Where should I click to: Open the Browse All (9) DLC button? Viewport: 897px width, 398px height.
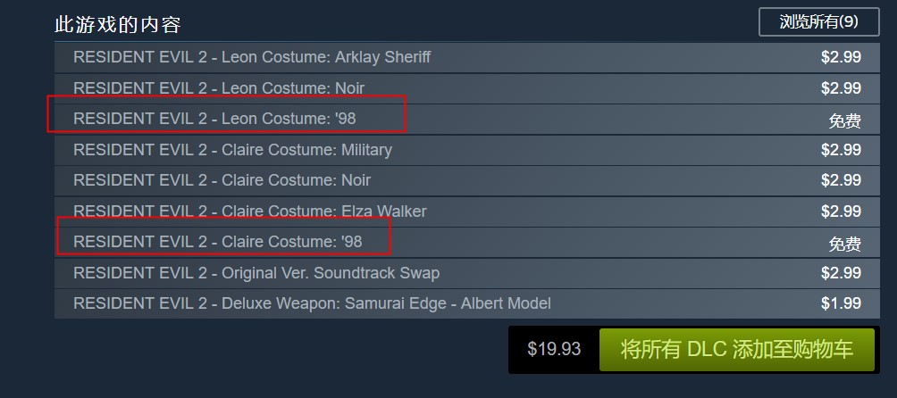point(818,22)
